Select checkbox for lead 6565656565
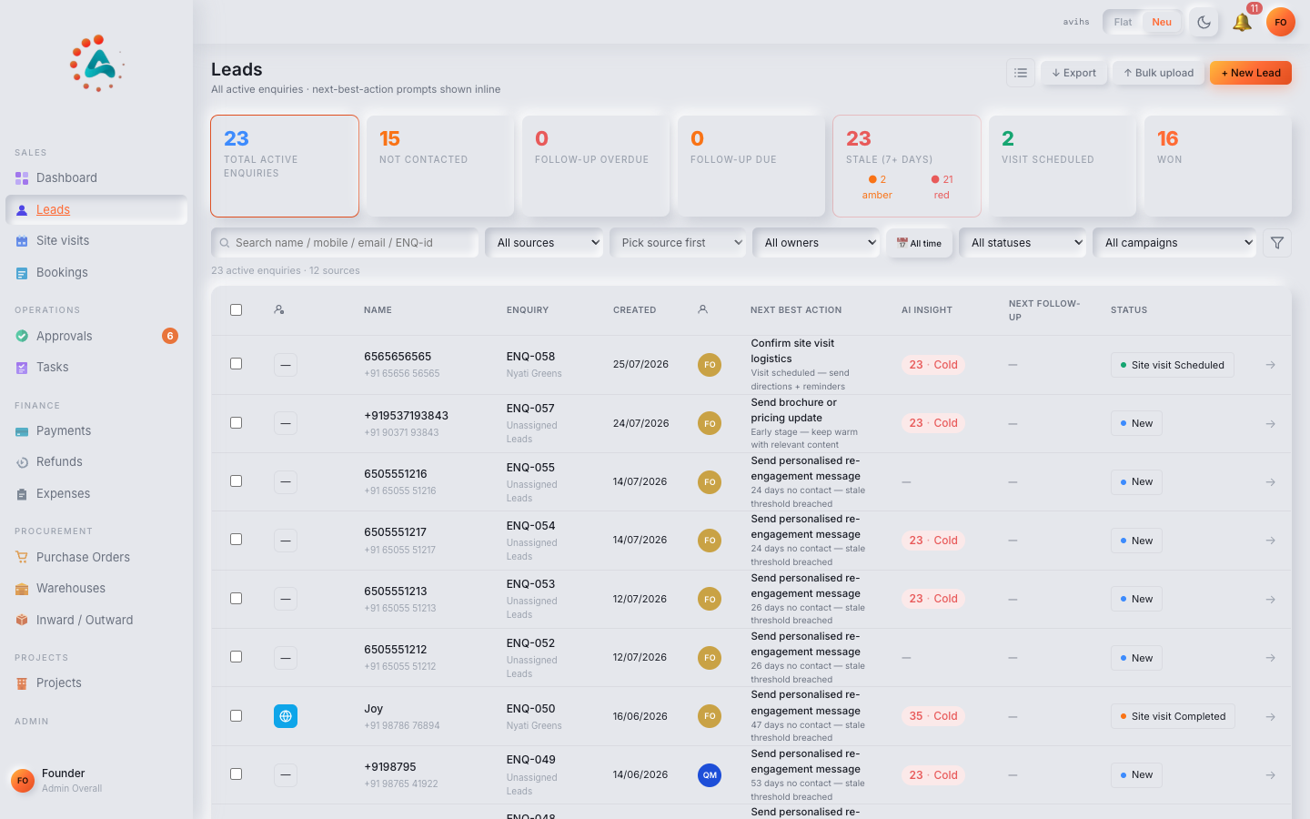This screenshot has width=1310, height=819. coord(236,364)
